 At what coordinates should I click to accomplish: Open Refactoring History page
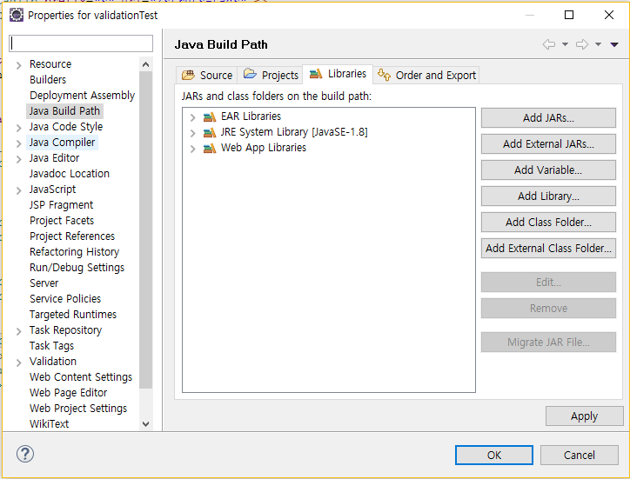74,252
